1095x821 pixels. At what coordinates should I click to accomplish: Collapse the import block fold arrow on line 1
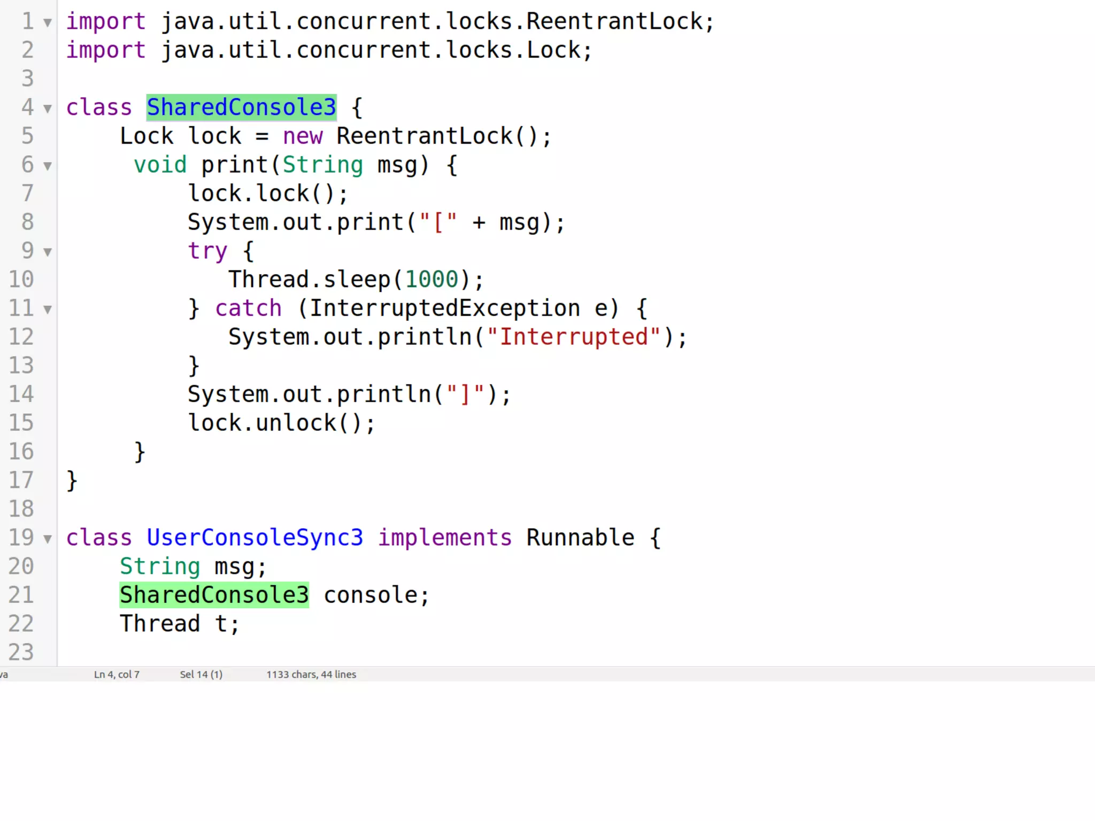(x=48, y=23)
